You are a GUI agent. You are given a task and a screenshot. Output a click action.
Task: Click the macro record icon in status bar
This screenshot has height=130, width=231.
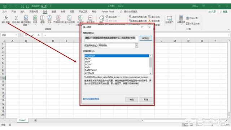pos(10,125)
